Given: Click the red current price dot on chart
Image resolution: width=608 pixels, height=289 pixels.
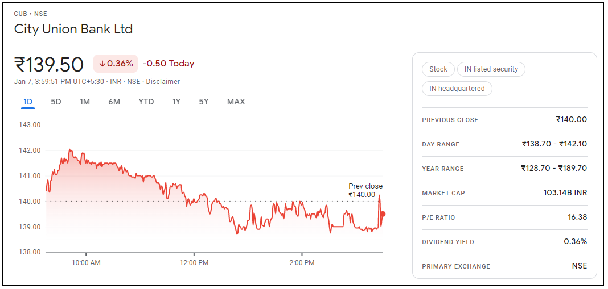Looking at the screenshot, I should [x=383, y=214].
